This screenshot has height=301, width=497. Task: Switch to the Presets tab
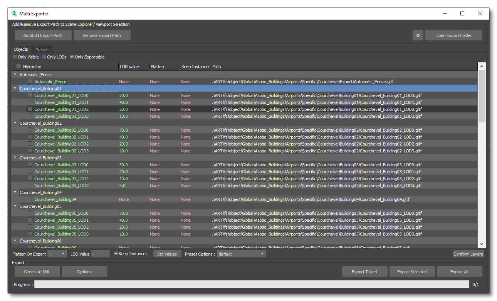[x=42, y=49]
